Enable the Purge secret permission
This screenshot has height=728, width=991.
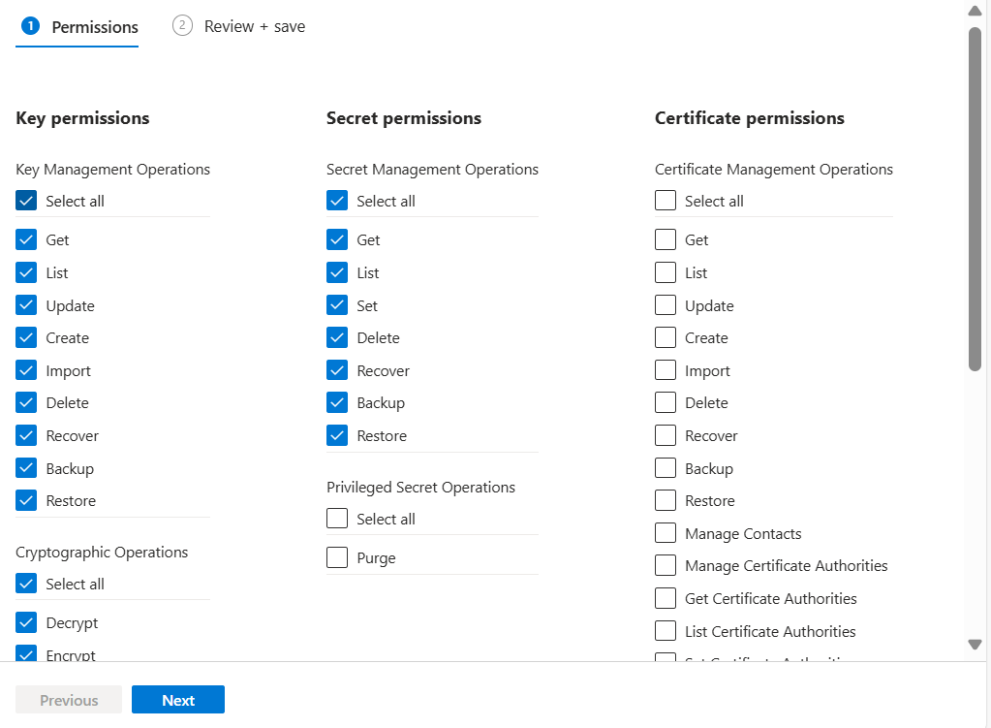(x=337, y=558)
